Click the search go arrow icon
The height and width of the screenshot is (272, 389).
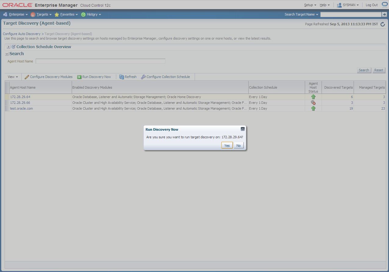point(384,14)
